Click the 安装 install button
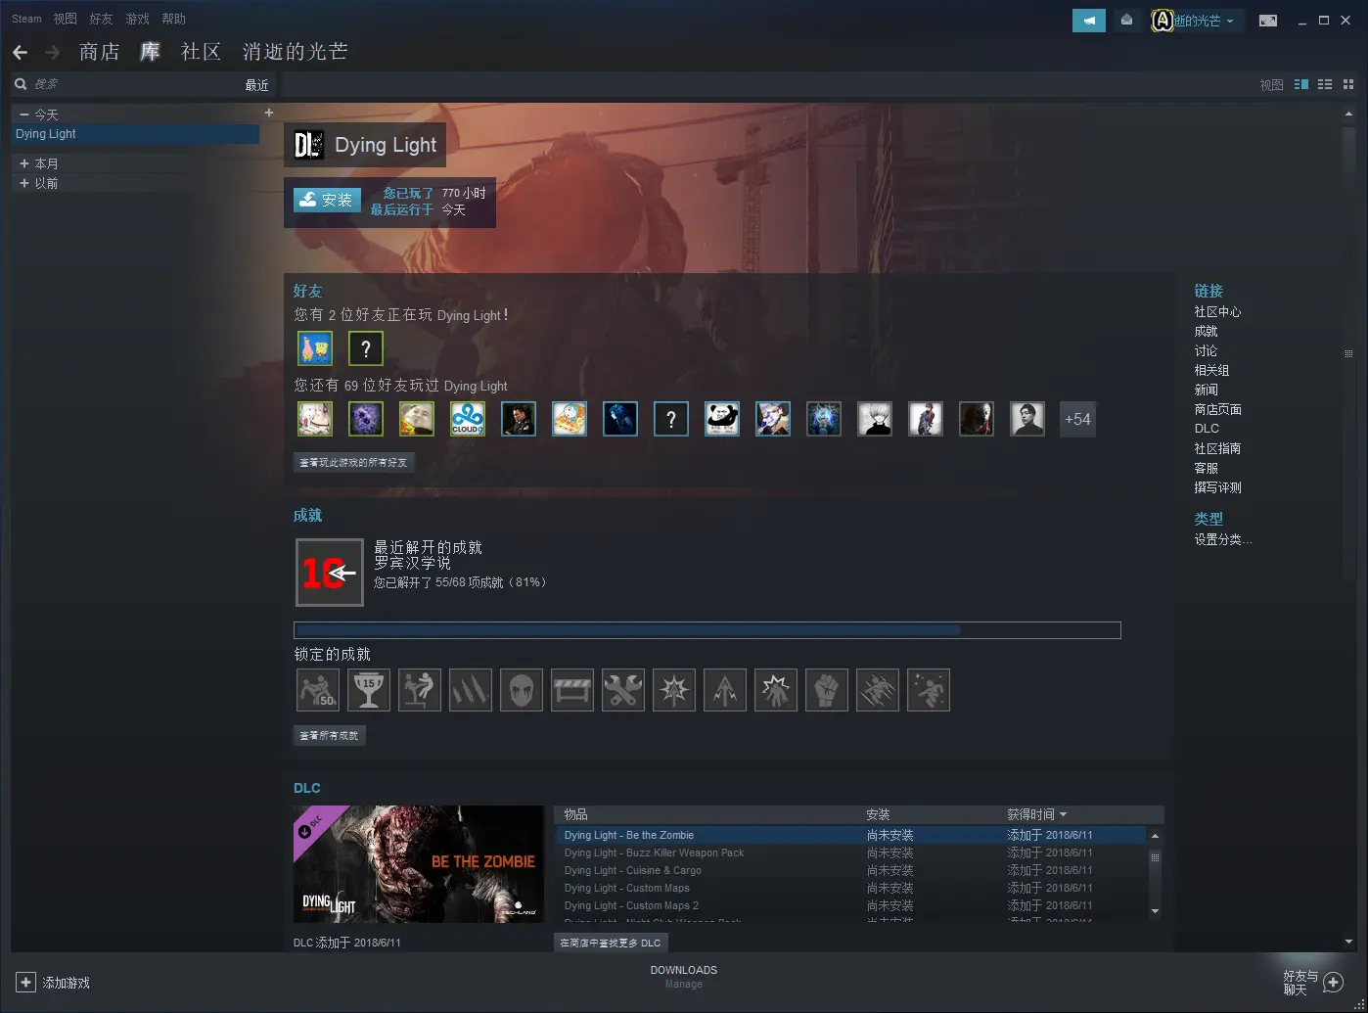This screenshot has width=1368, height=1013. (328, 200)
